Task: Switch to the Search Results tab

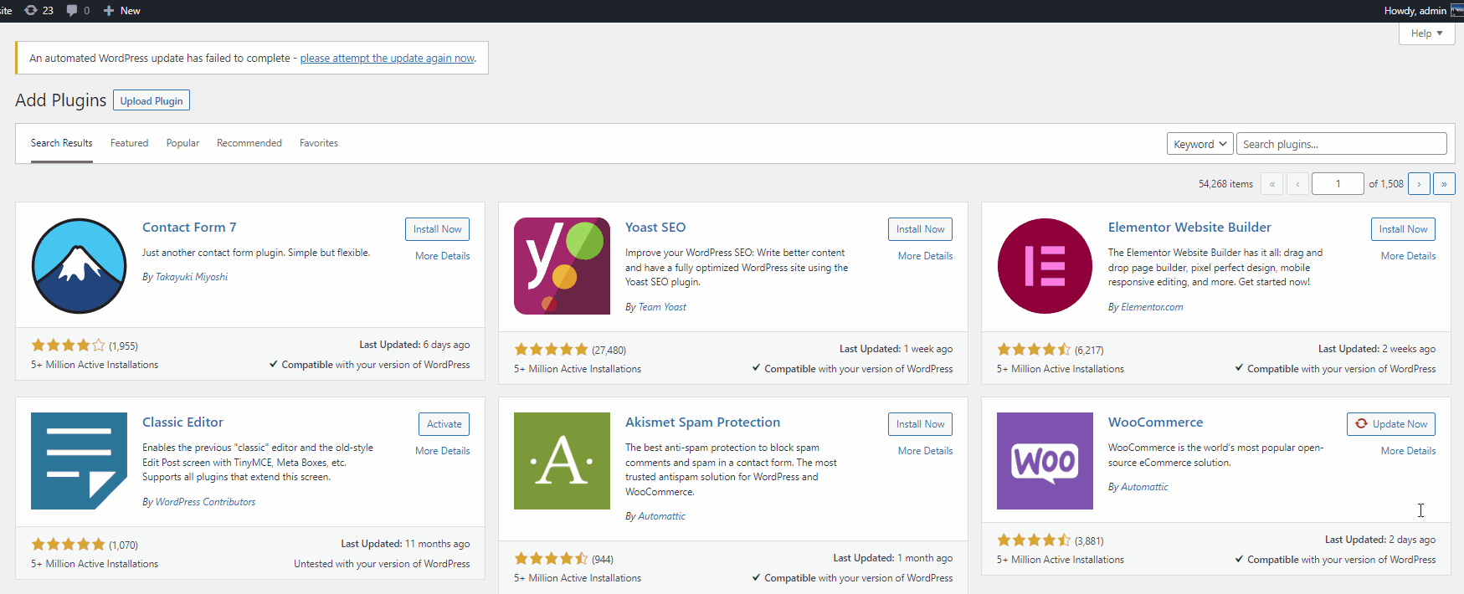Action: (x=62, y=143)
